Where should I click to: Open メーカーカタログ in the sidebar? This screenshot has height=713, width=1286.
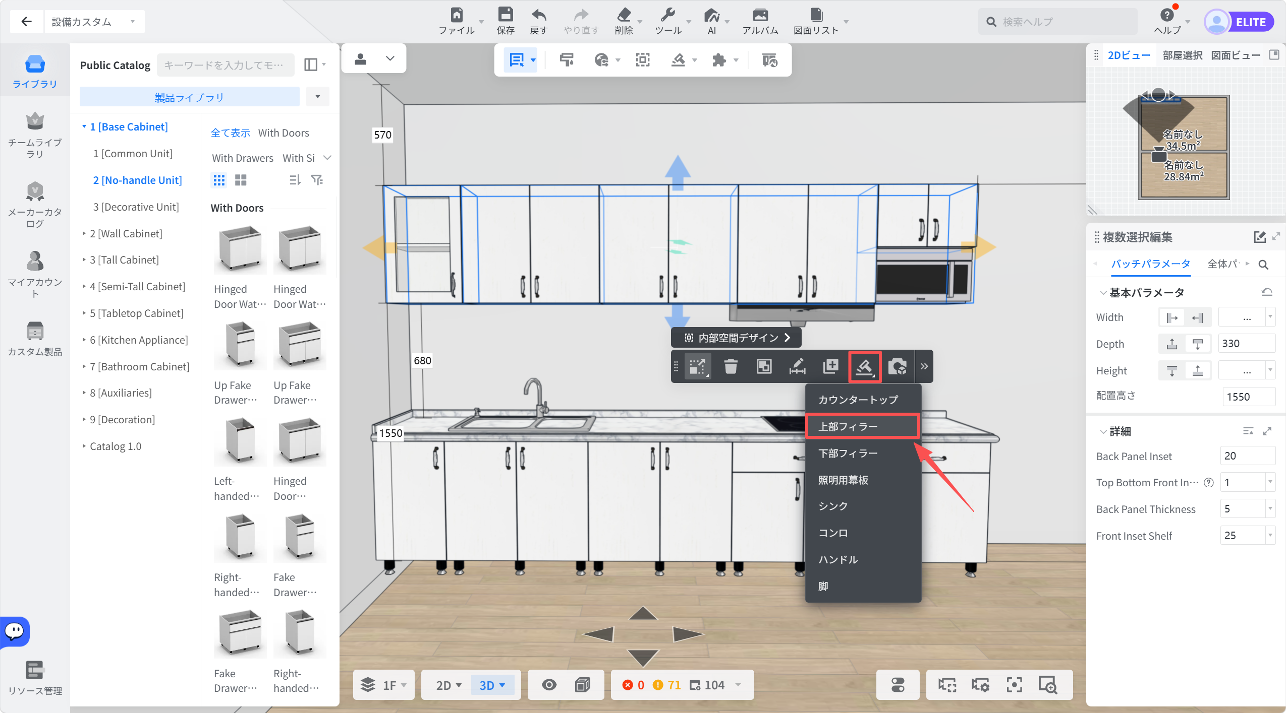35,205
